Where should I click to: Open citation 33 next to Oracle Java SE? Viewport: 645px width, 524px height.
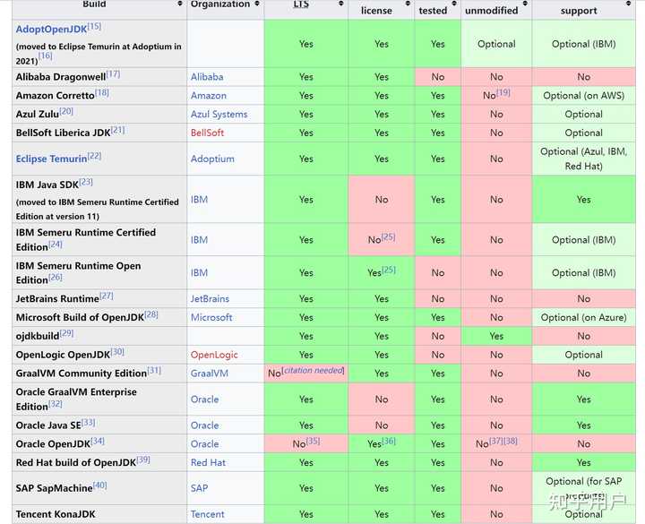89,423
